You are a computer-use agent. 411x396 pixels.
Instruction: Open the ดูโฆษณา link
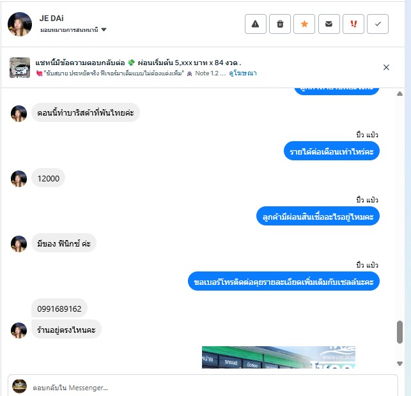point(243,73)
